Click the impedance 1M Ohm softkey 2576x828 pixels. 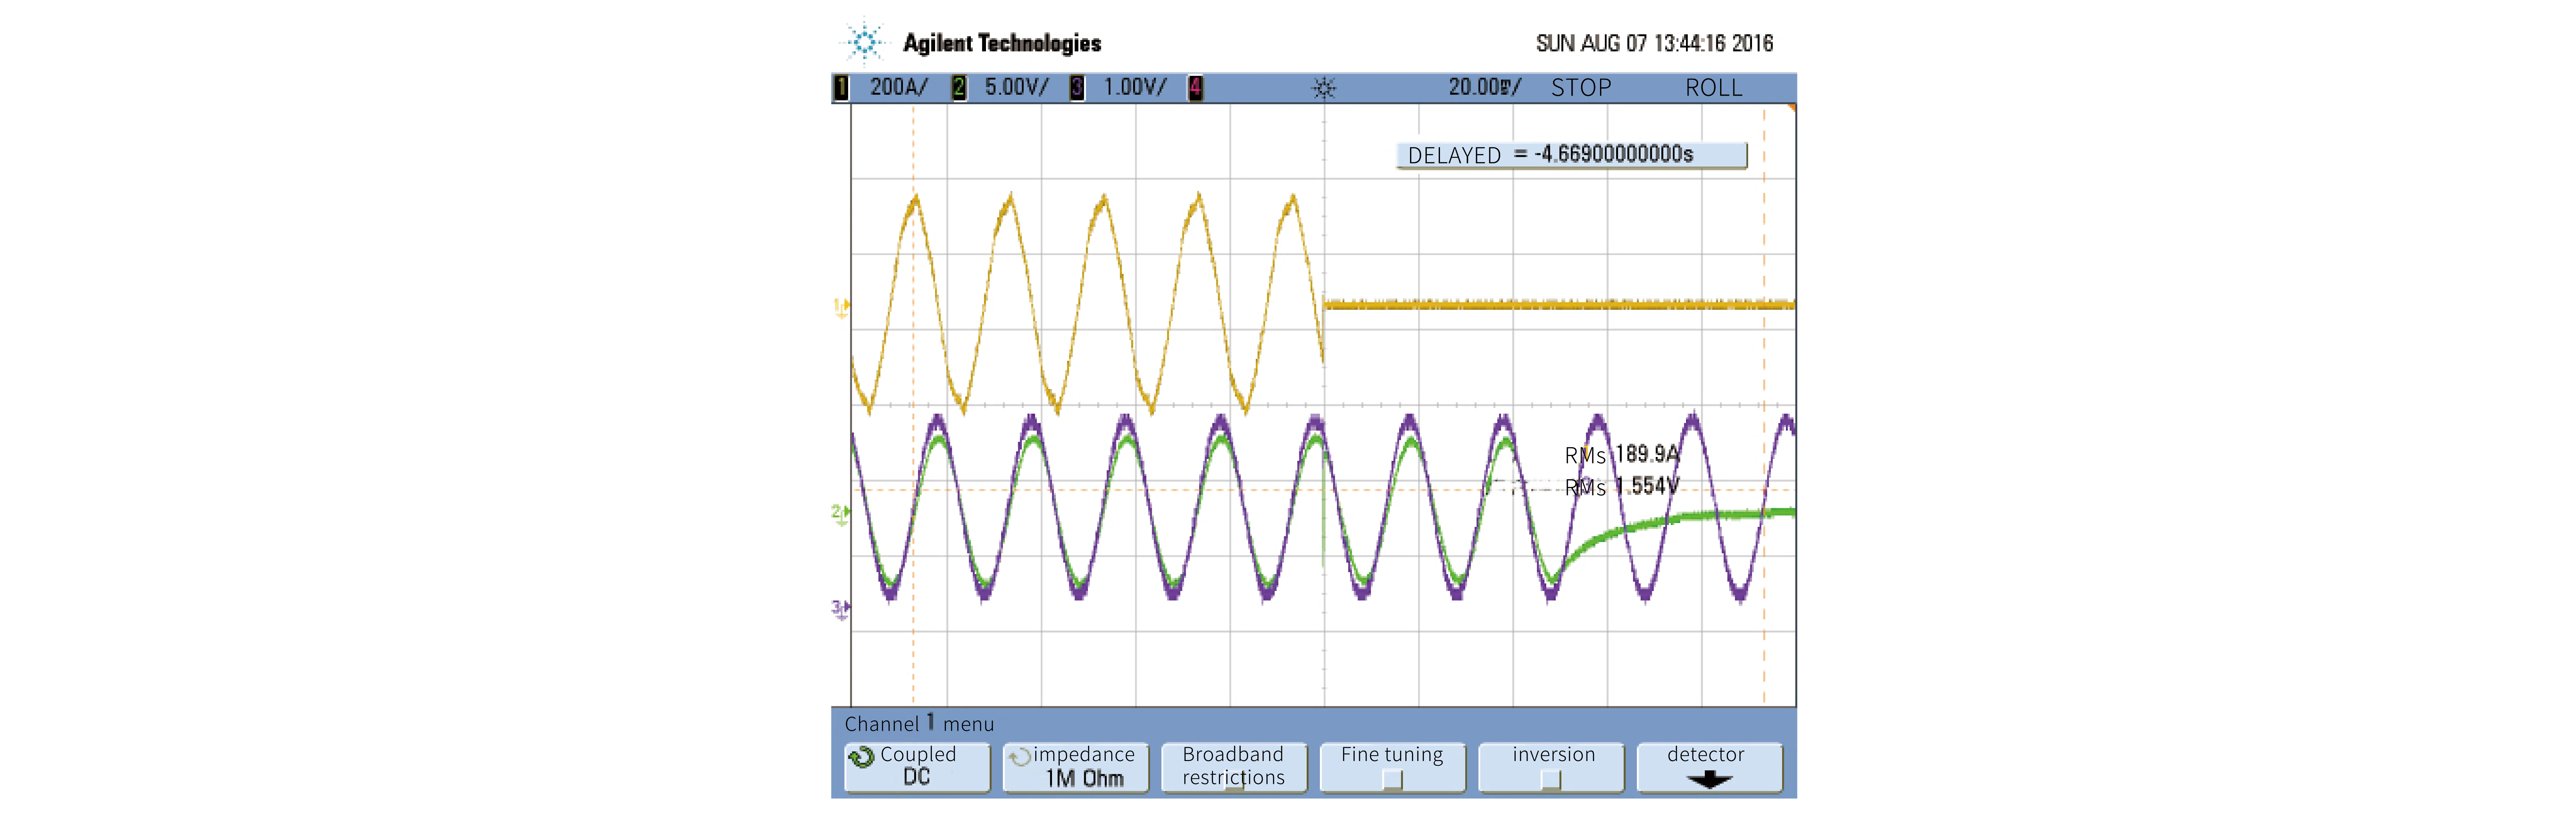[1076, 768]
